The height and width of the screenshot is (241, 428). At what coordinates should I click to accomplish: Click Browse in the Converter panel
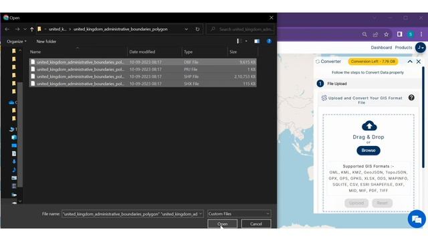tap(368, 150)
